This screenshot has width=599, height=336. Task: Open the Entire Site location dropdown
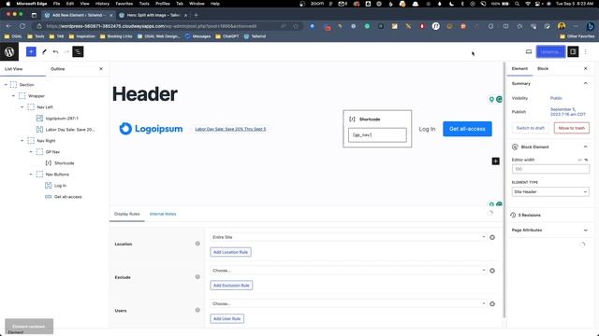(348, 237)
